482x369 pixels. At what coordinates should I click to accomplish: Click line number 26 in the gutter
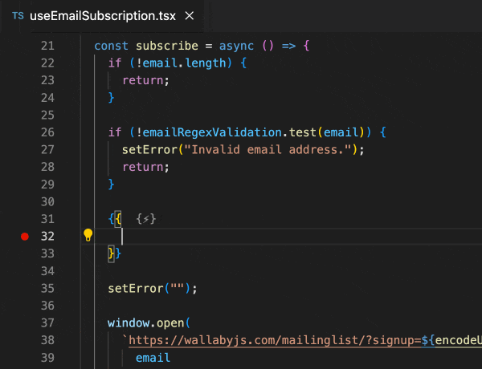click(47, 132)
